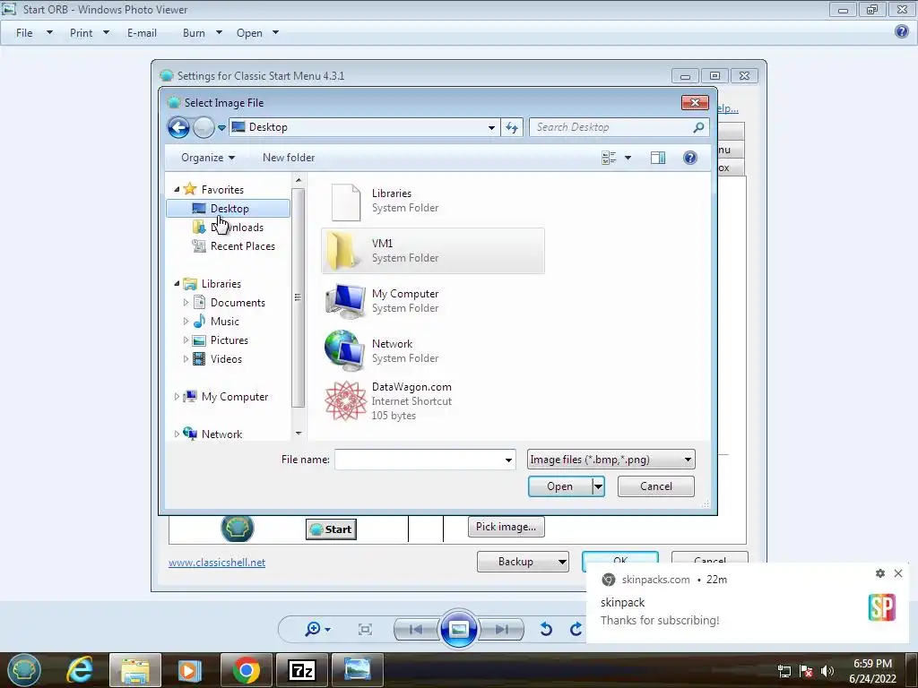Image resolution: width=918 pixels, height=688 pixels.
Task: Select Desktop in Favorites
Action: (x=229, y=208)
